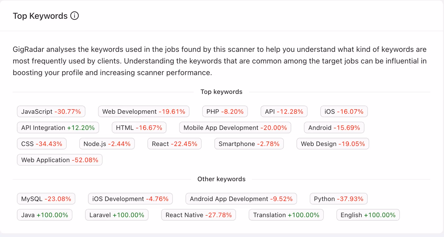The width and height of the screenshot is (444, 237).
Task: Choose the Smartphone -2.78% keyword chip
Action: [249, 144]
